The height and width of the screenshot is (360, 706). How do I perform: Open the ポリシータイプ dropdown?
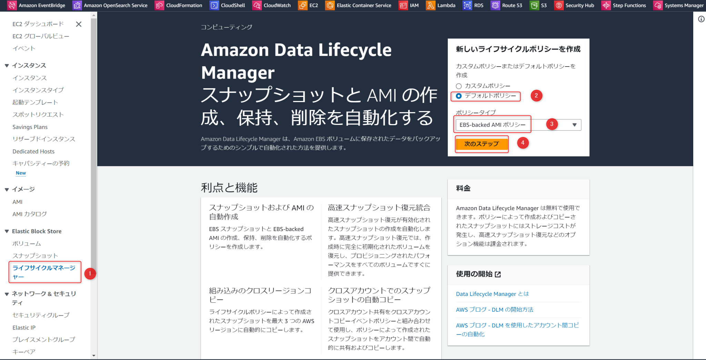coord(574,125)
